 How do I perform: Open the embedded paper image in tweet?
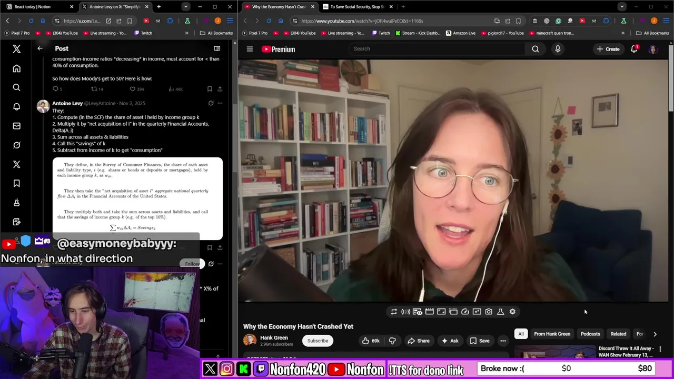click(137, 199)
